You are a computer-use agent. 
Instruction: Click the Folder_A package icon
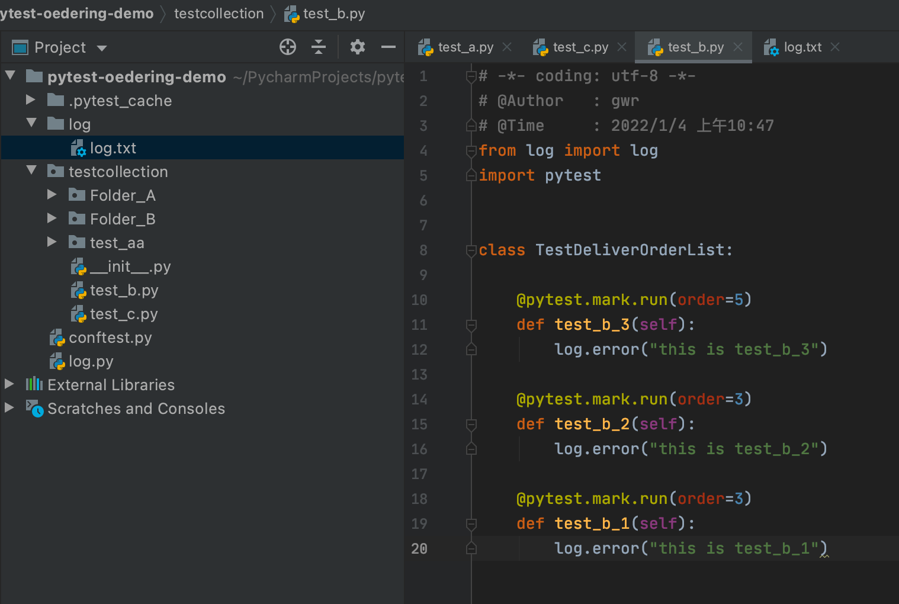click(77, 194)
